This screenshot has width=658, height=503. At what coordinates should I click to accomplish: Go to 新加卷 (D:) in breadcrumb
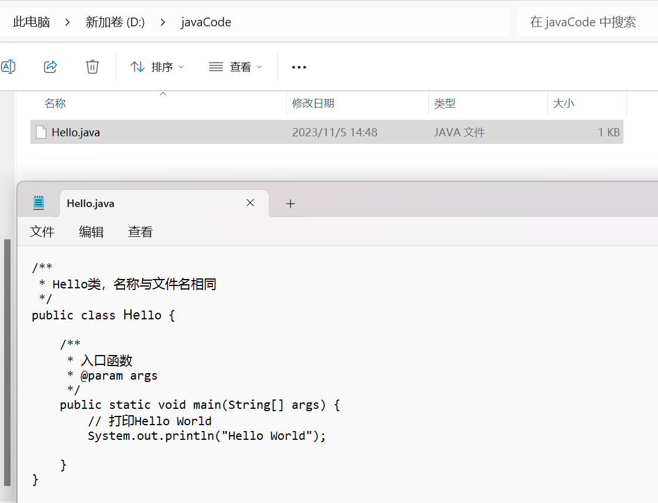(x=115, y=22)
